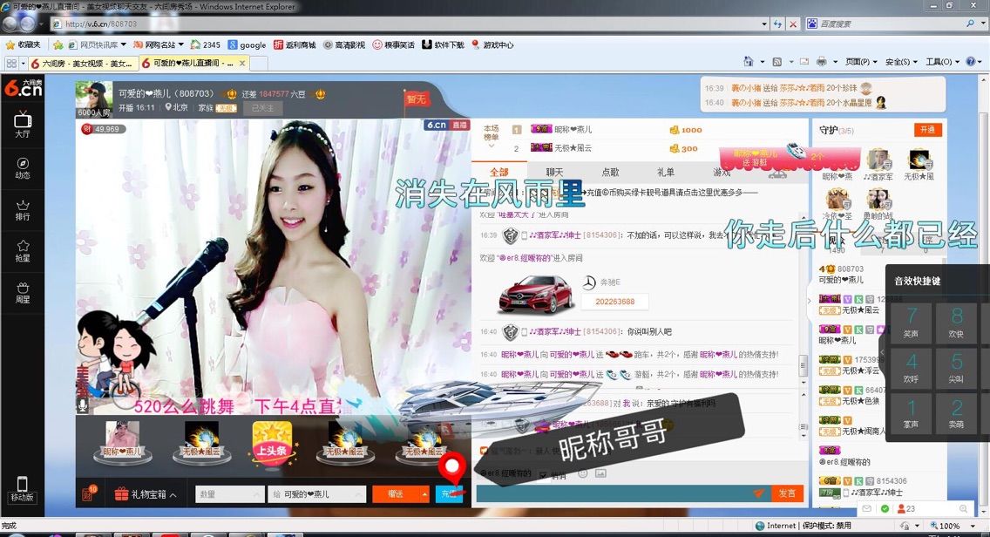This screenshot has width=990, height=537.
Task: Open the quick tabs grid icon
Action: point(11,63)
